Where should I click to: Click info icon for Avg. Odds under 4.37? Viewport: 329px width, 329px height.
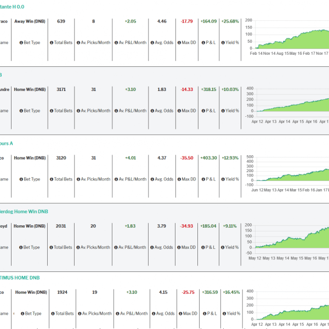(152, 179)
